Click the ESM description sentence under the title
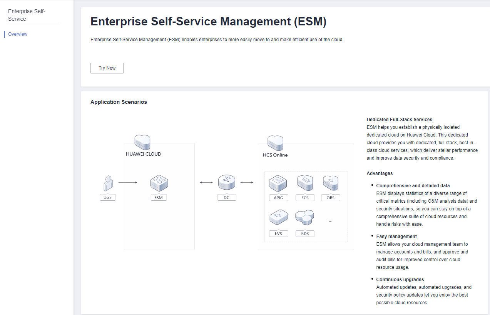The height and width of the screenshot is (315, 490). (x=217, y=40)
